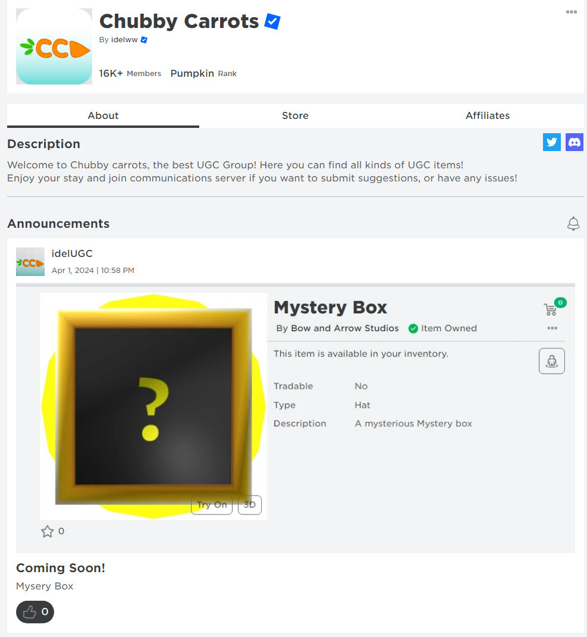This screenshot has width=587, height=637.
Task: Switch to the Affiliates tab
Action: (x=488, y=116)
